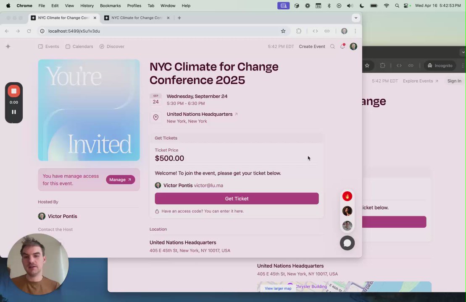
Task: Click Sign In in the incognito window
Action: pos(454,81)
